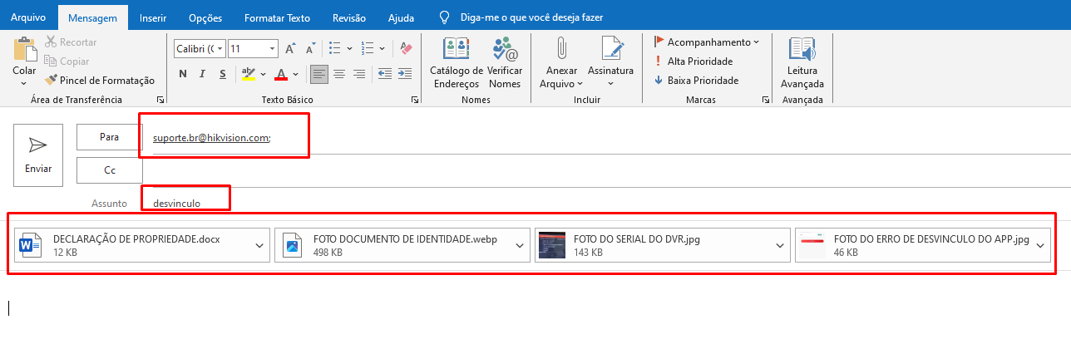The height and width of the screenshot is (344, 1071).
Task: Open dropdown for FOTO DO SERIAL DO DVR.jpg
Action: (x=781, y=245)
